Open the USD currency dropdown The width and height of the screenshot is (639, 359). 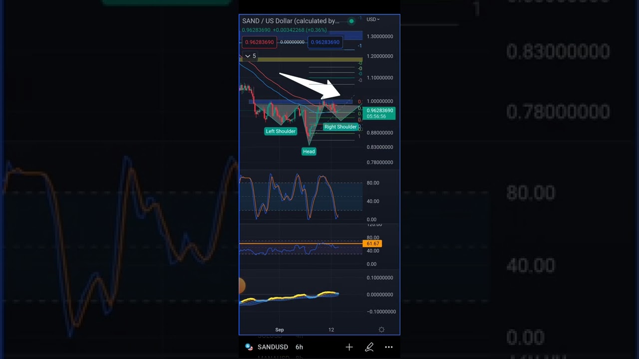click(x=373, y=19)
